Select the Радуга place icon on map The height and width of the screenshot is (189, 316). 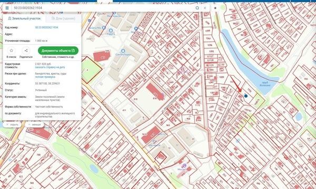pyautogui.click(x=111, y=30)
